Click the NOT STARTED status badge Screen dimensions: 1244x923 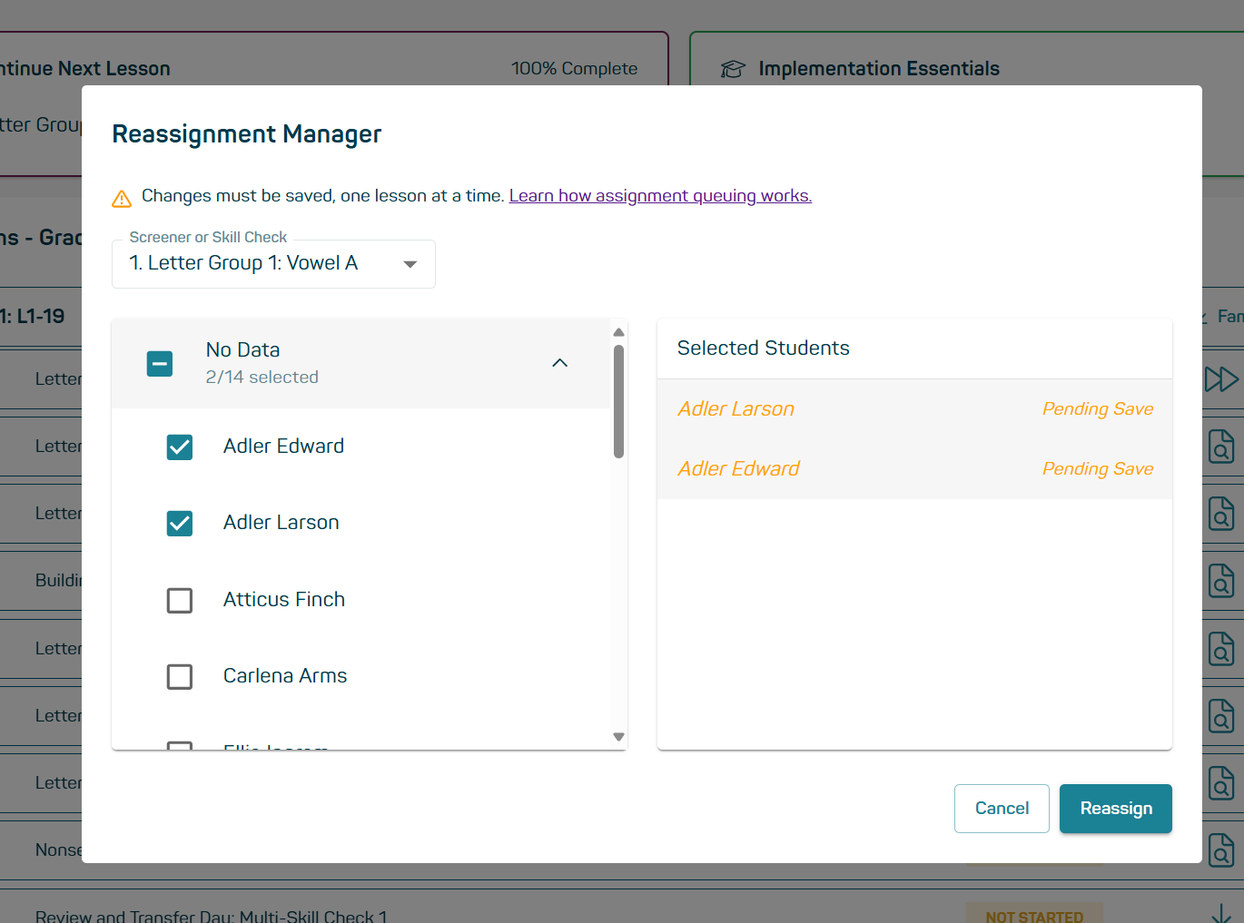[1034, 915]
